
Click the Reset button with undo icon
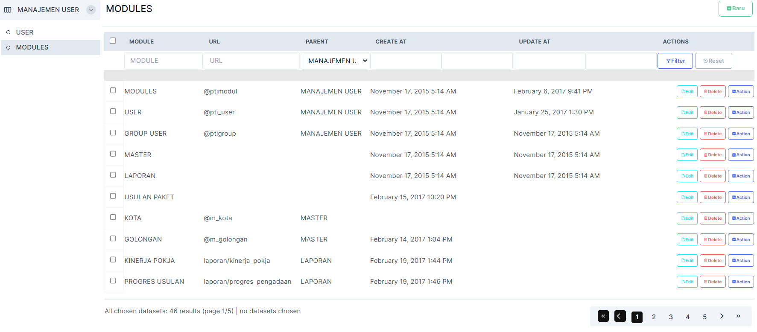(x=713, y=61)
